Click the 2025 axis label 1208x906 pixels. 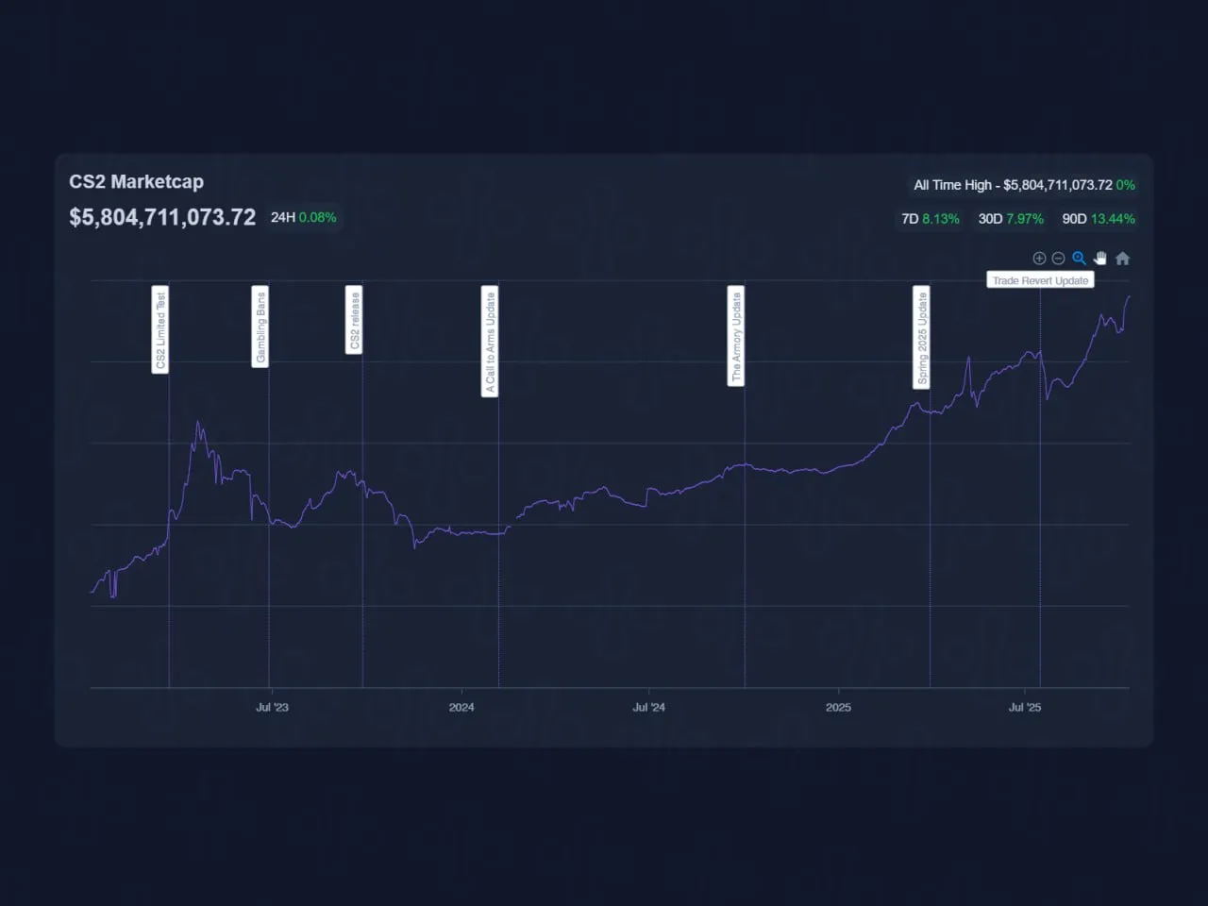(838, 707)
